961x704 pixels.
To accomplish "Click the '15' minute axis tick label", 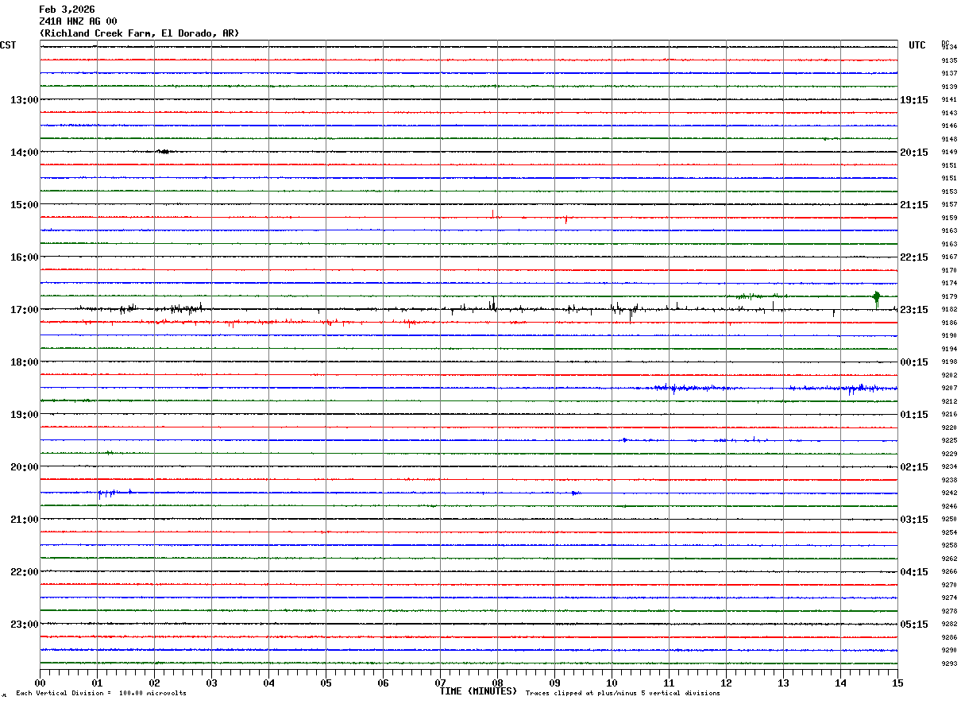I will [897, 683].
